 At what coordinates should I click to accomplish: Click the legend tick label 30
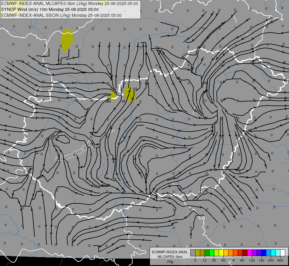(x=214, y=260)
